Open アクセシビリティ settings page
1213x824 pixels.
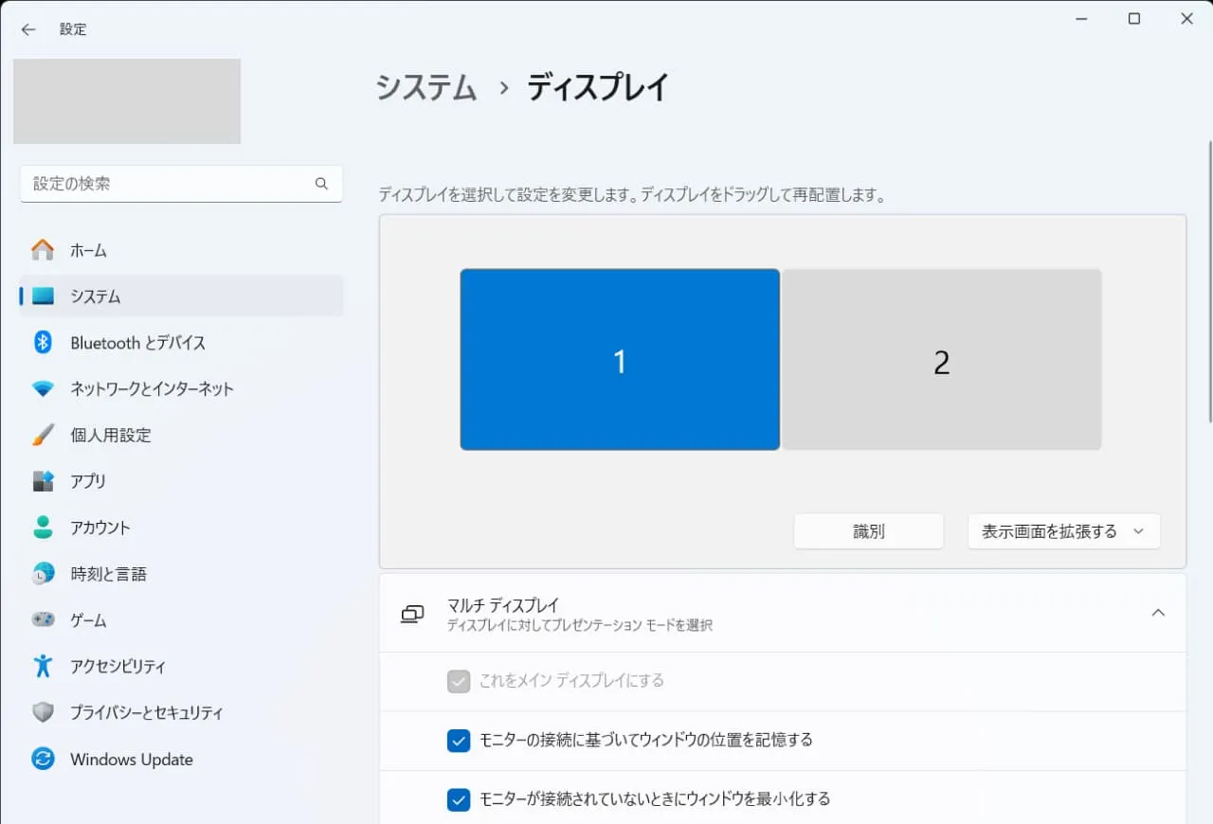click(181, 666)
